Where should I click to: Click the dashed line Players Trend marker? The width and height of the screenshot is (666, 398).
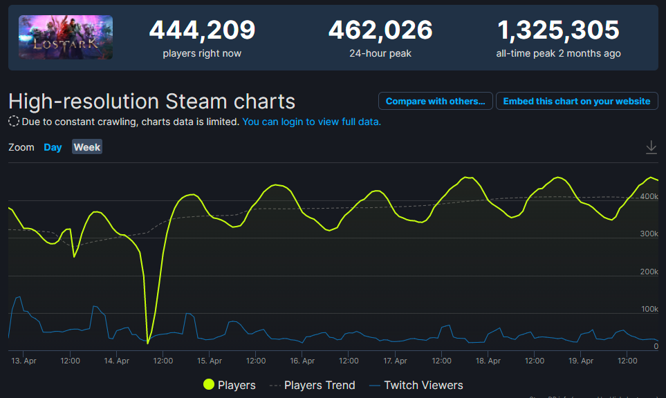(x=274, y=385)
